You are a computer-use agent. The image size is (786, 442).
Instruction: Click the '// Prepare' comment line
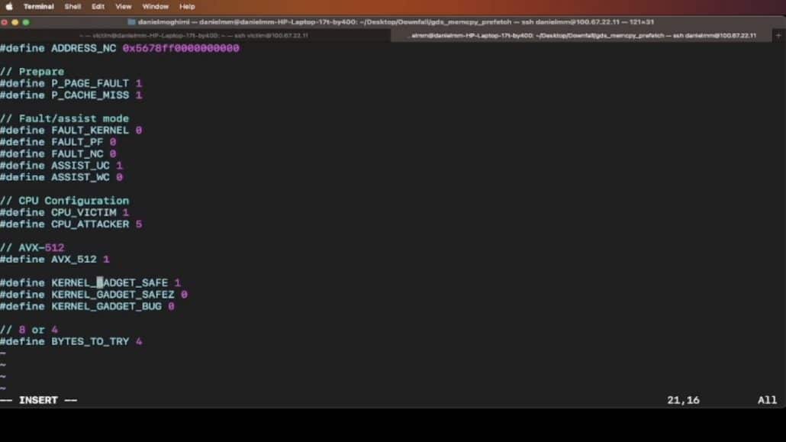tap(32, 72)
